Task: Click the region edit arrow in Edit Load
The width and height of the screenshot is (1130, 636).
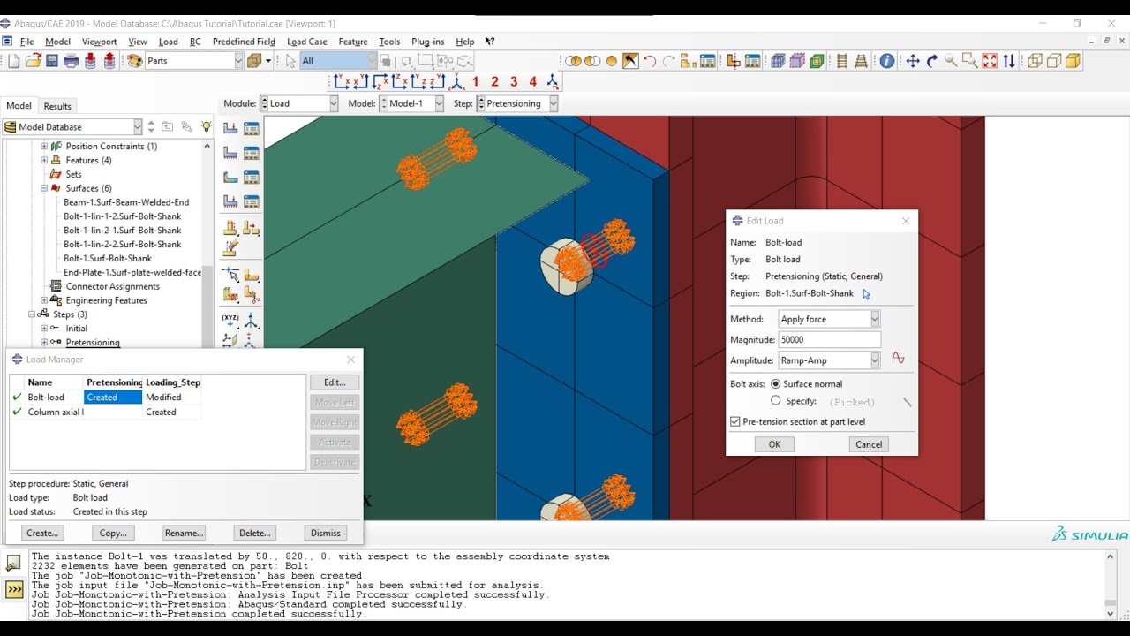Action: (x=866, y=294)
